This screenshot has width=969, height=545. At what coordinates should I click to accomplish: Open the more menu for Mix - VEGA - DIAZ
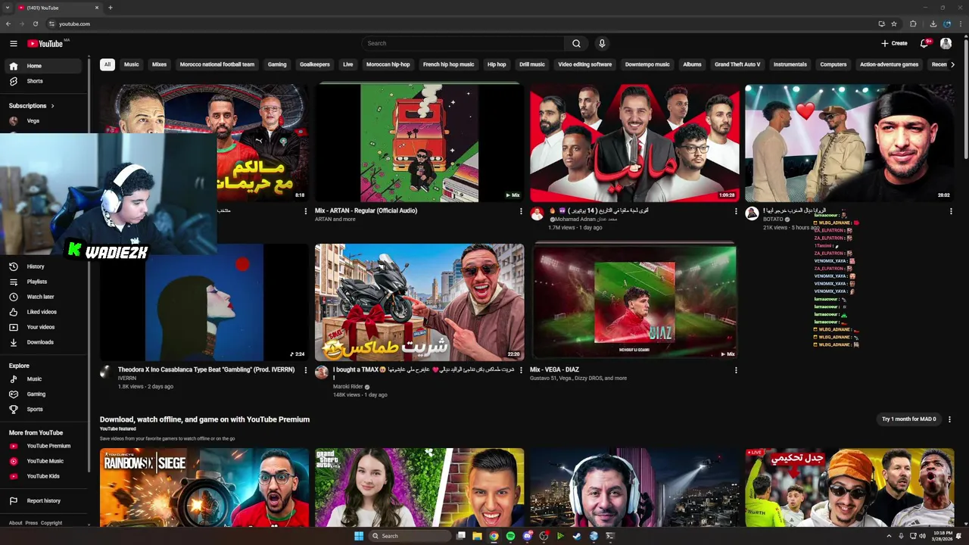(736, 370)
